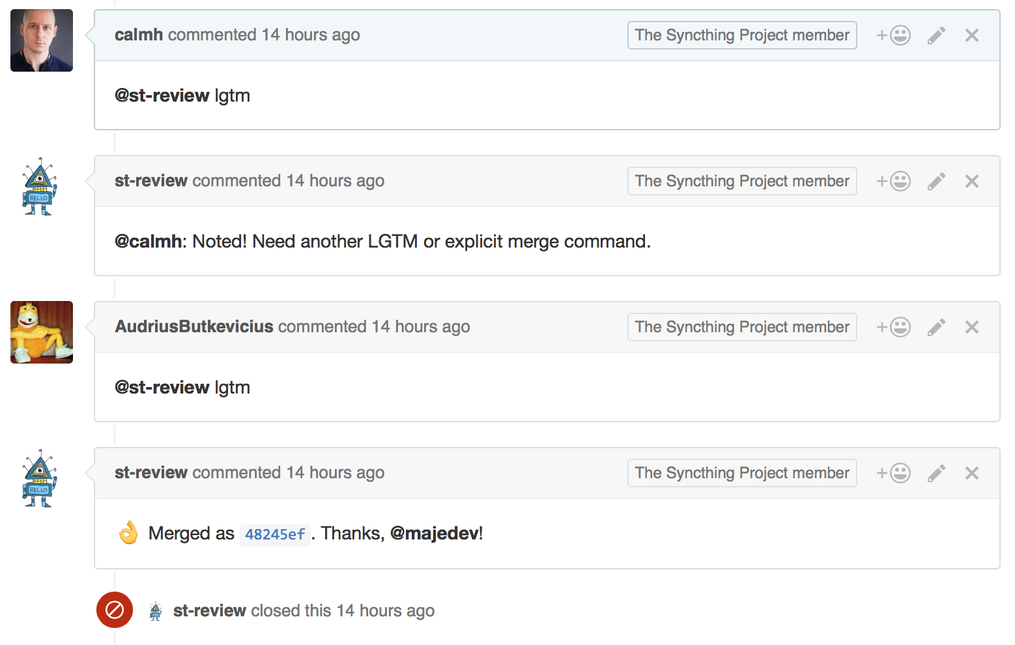Screen dimensions: 1015x645
Task: Edit calmh's comment with pencil icon
Action: click(x=936, y=35)
